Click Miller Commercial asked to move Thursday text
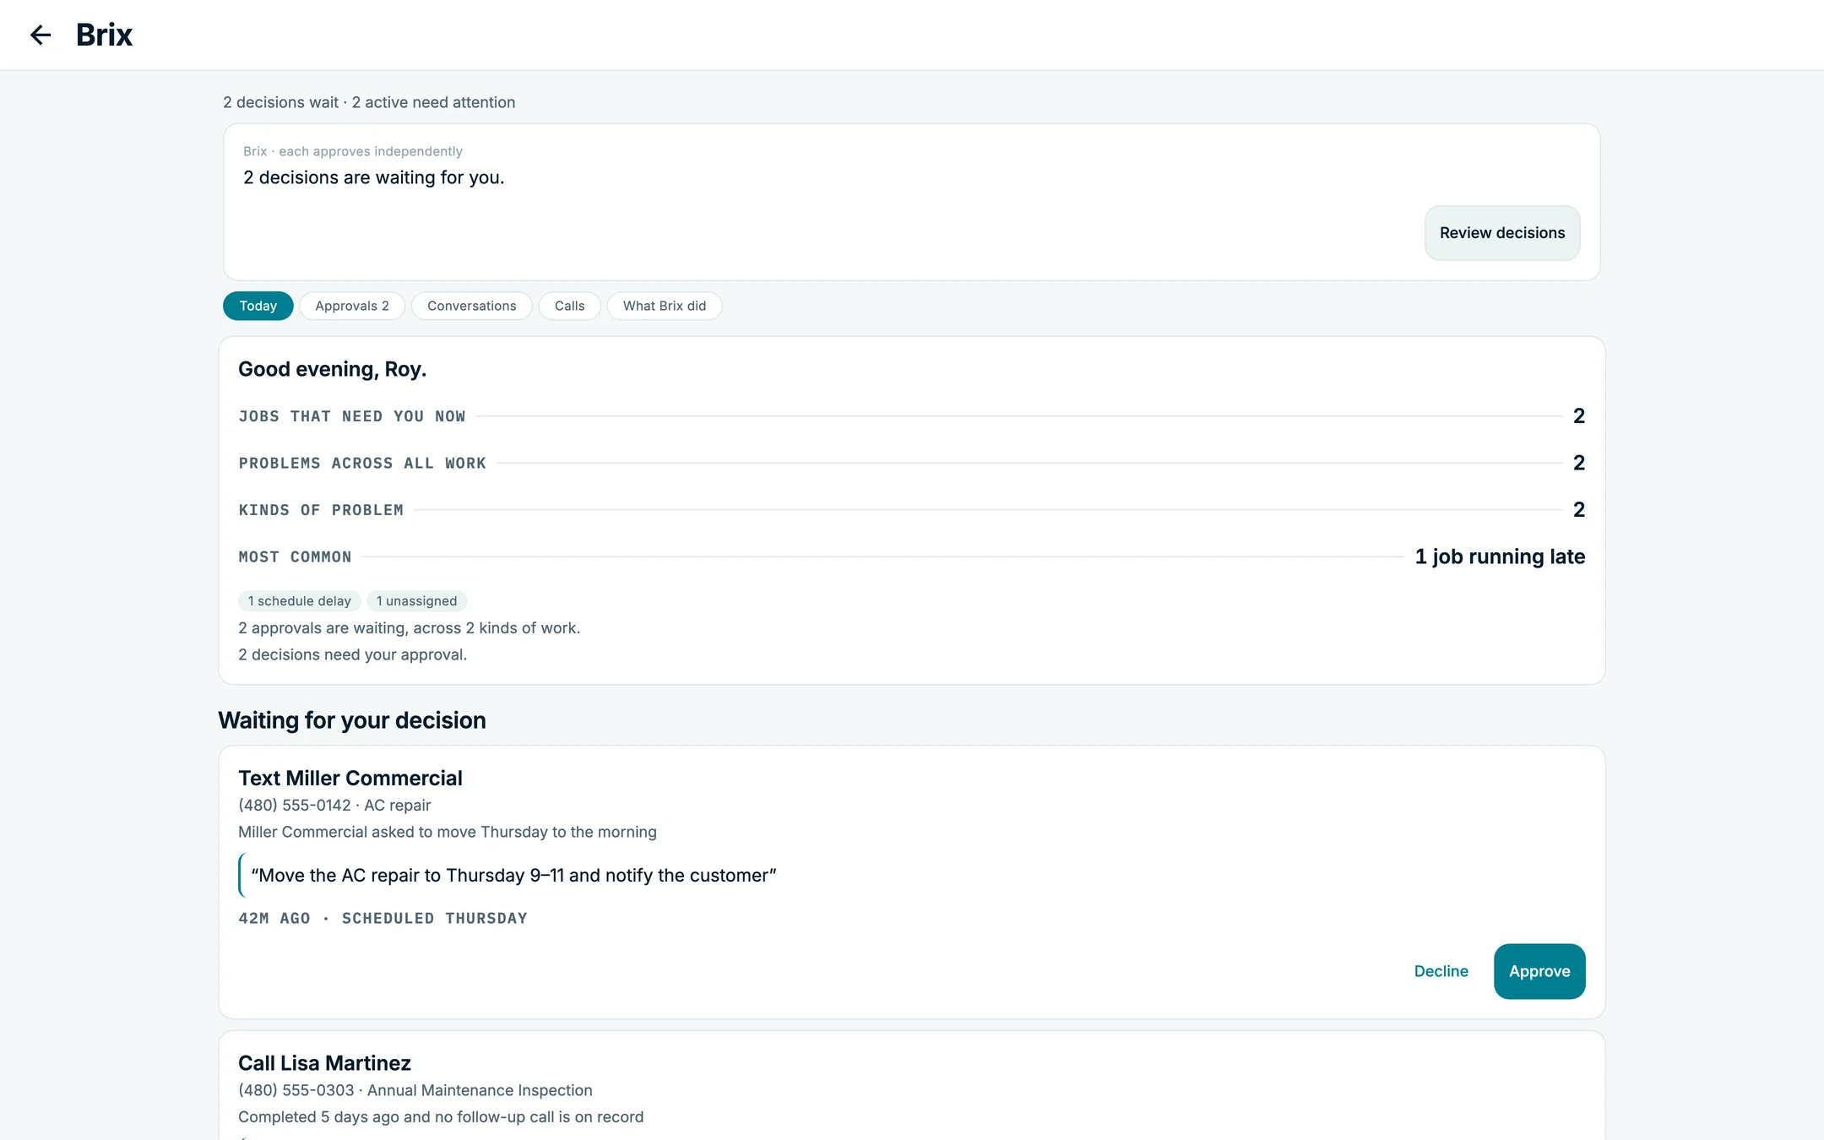 point(448,832)
